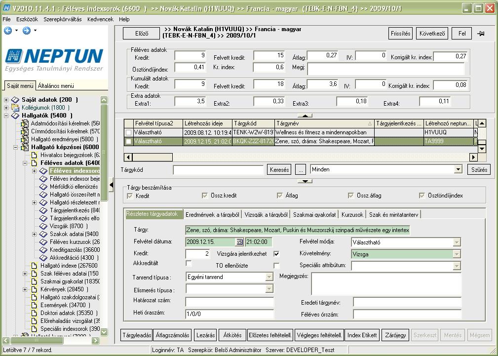
Task: Switch to Vizsgák a tárgyból tab
Action: click(266, 215)
